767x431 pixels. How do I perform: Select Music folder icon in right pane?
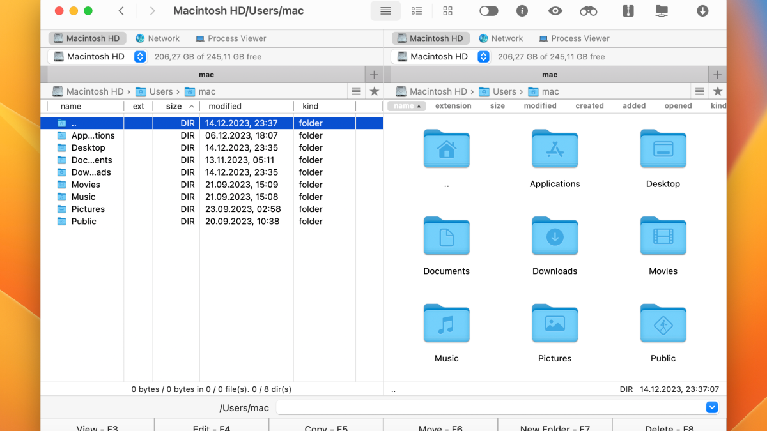[x=446, y=324]
